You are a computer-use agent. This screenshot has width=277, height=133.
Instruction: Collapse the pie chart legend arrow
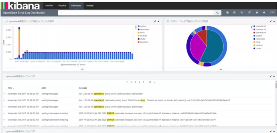click(252, 27)
